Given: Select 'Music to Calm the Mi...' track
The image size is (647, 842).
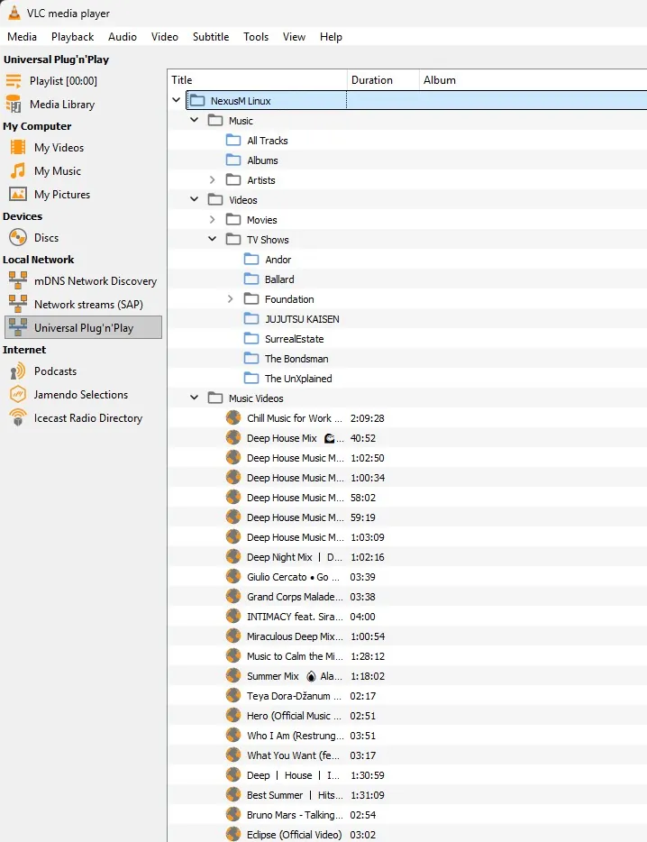Looking at the screenshot, I should coord(407,656).
